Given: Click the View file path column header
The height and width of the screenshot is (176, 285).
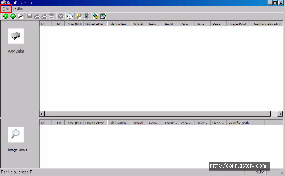Looking at the screenshot, I should [x=245, y=123].
